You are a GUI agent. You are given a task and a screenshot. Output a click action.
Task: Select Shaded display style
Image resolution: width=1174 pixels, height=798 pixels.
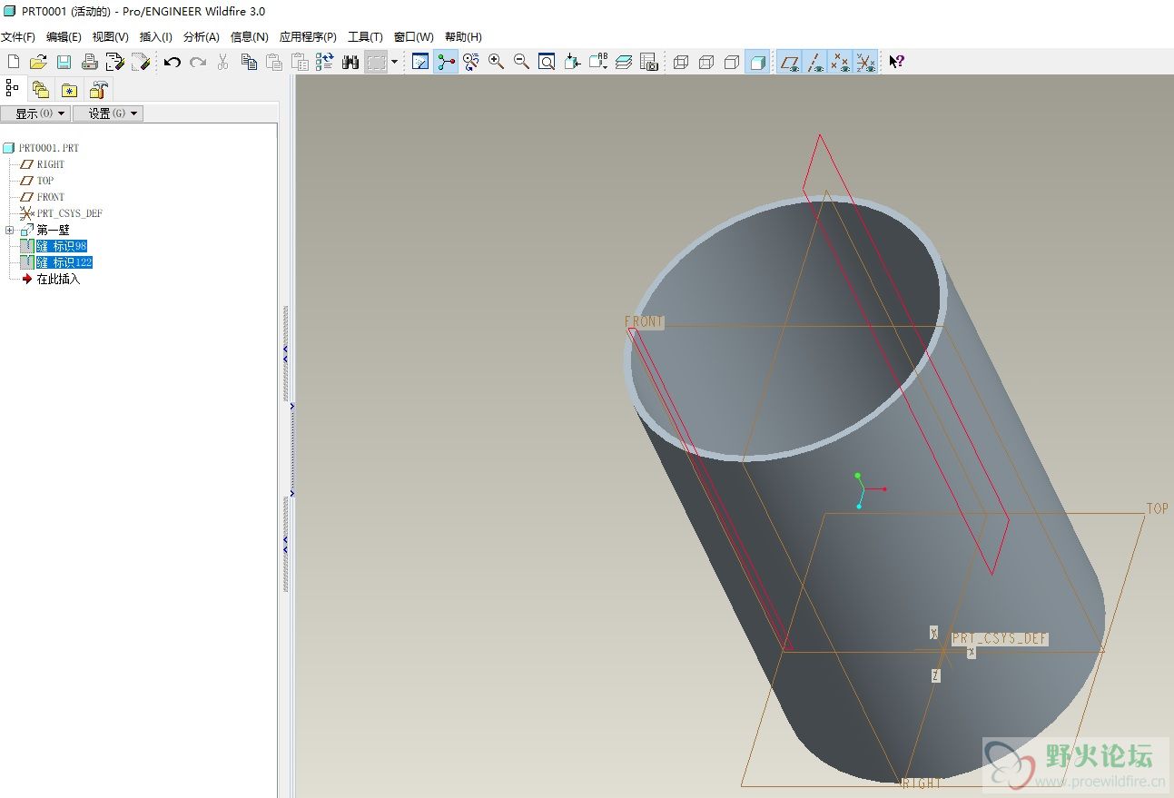click(x=757, y=62)
